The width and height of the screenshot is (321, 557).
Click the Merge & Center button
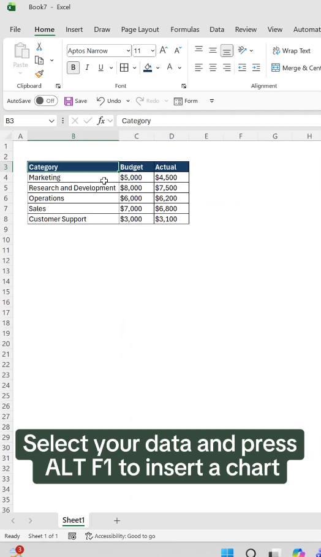coord(296,68)
